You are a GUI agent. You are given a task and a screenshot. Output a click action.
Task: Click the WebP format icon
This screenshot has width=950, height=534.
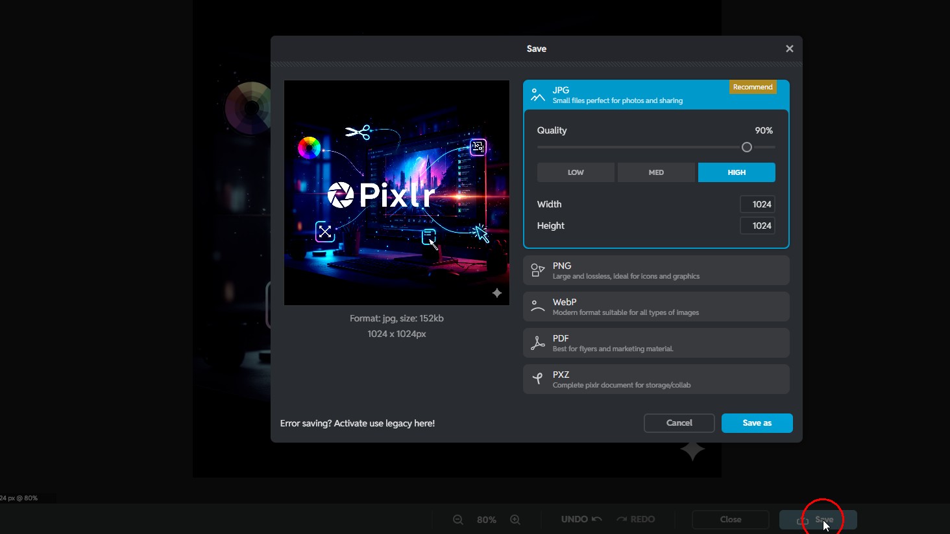tap(538, 307)
